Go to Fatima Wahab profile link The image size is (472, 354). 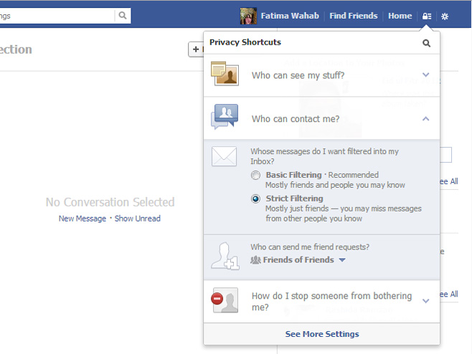point(290,16)
